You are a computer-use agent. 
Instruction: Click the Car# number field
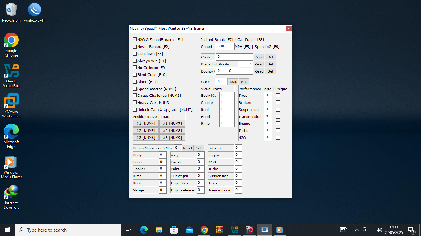221,81
